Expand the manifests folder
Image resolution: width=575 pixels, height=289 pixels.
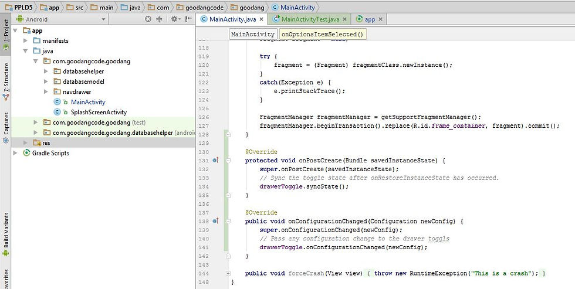click(x=25, y=40)
